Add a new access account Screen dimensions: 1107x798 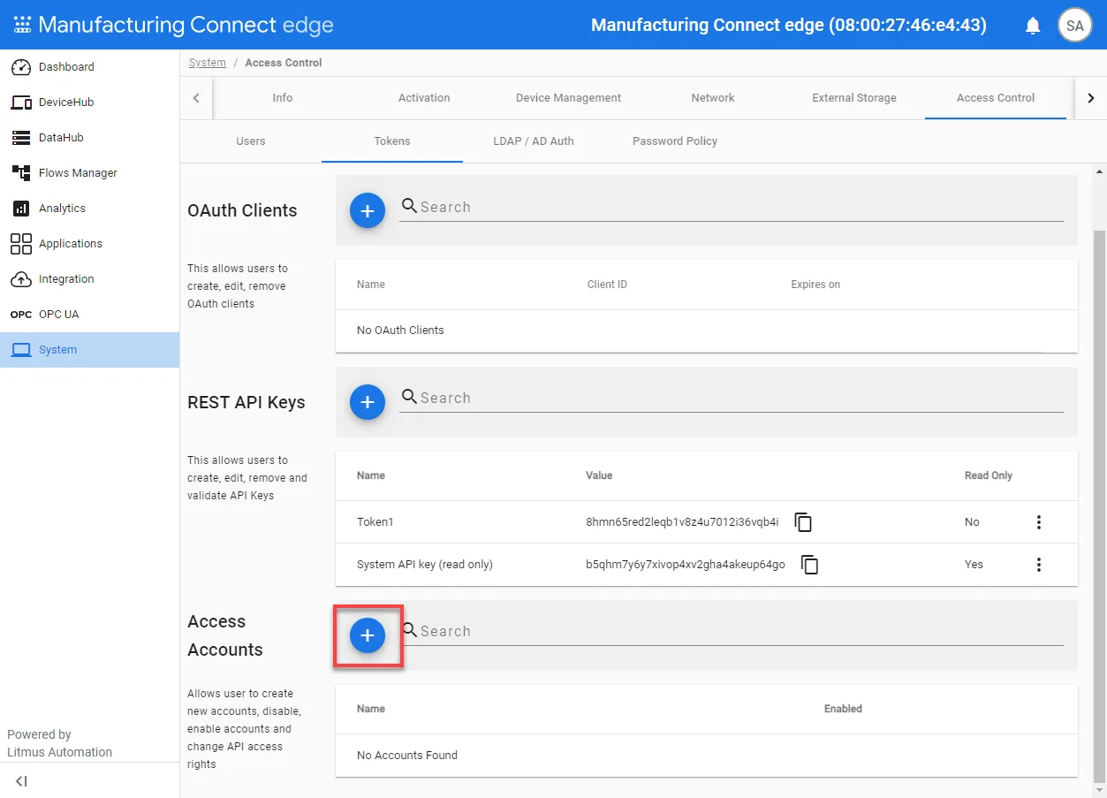point(368,635)
